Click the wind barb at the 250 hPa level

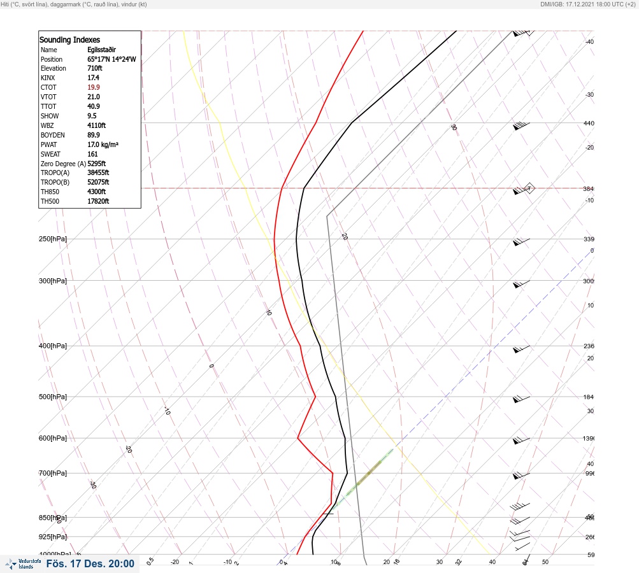521,242
